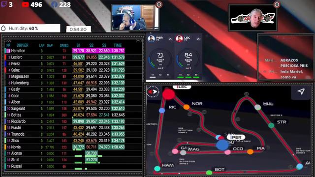Select the pink OCO marker on map

pos(227,152)
